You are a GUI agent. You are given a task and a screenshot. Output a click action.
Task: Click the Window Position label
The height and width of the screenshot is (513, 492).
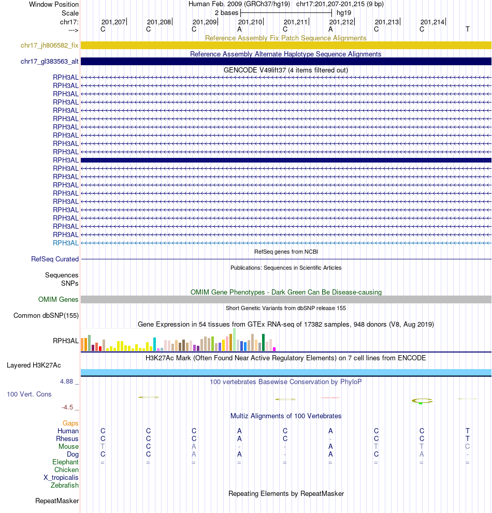click(54, 4)
